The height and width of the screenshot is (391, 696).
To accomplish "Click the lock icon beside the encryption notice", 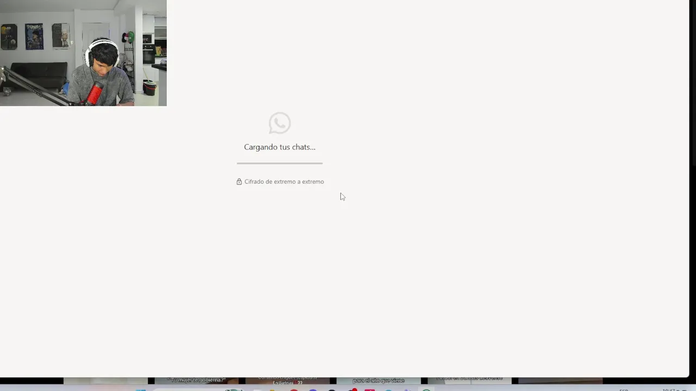I will click(x=239, y=181).
